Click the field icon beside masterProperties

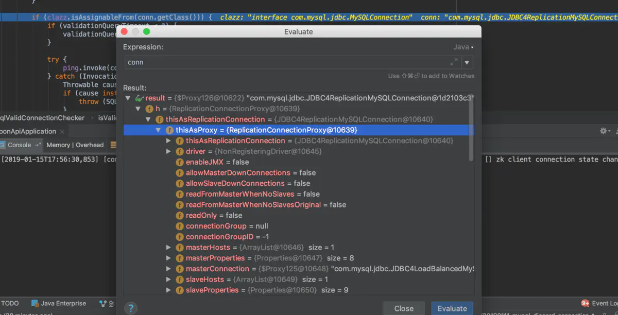(x=180, y=258)
